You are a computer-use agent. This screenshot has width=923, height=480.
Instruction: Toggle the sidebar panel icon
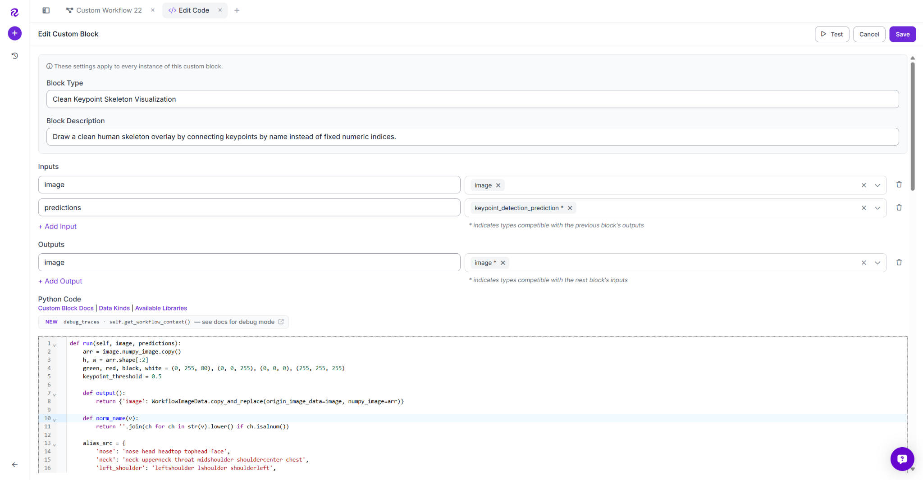tap(46, 10)
